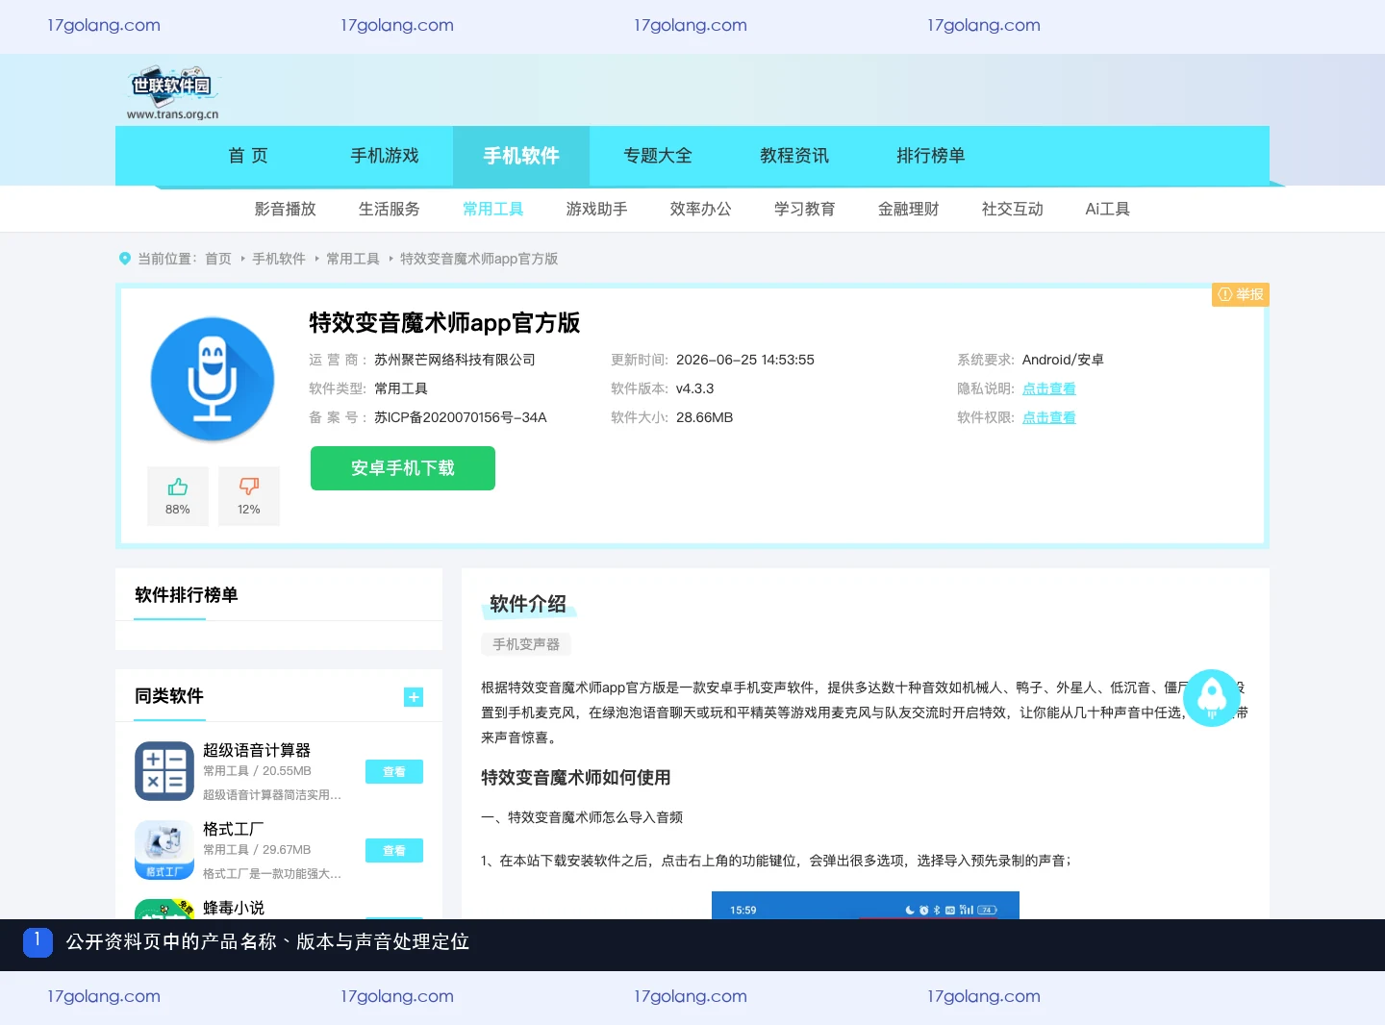Image resolution: width=1385 pixels, height=1025 pixels.
Task: Open 蜂毒小说 title link
Action: point(234,908)
